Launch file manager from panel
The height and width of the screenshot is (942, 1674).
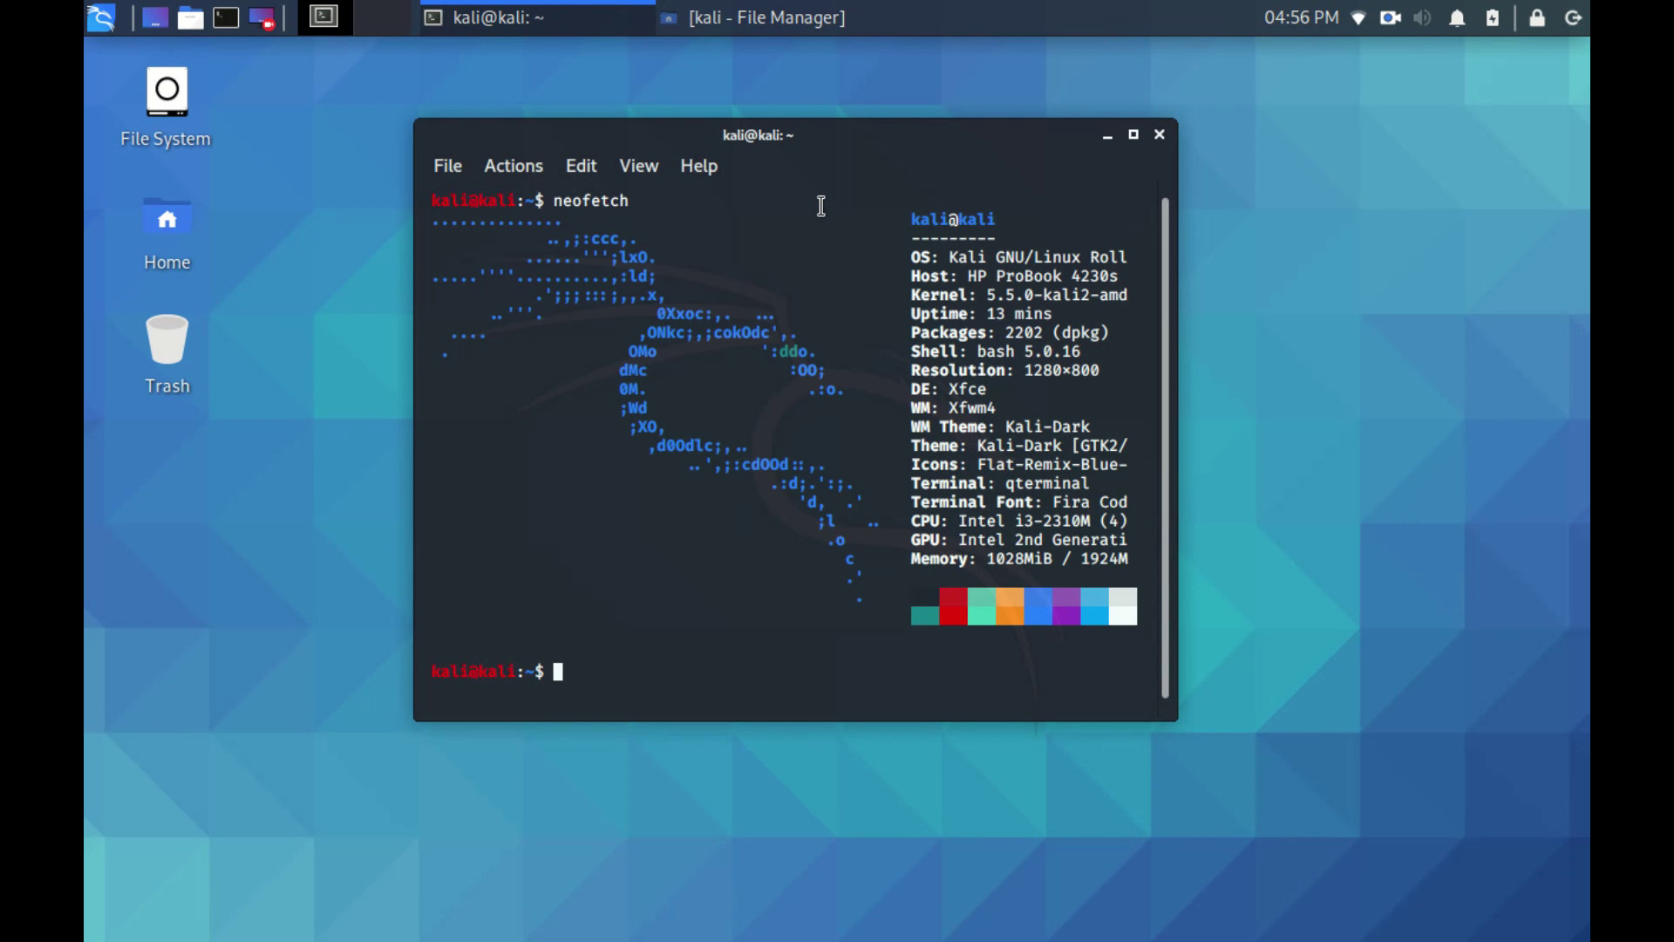pyautogui.click(x=190, y=17)
